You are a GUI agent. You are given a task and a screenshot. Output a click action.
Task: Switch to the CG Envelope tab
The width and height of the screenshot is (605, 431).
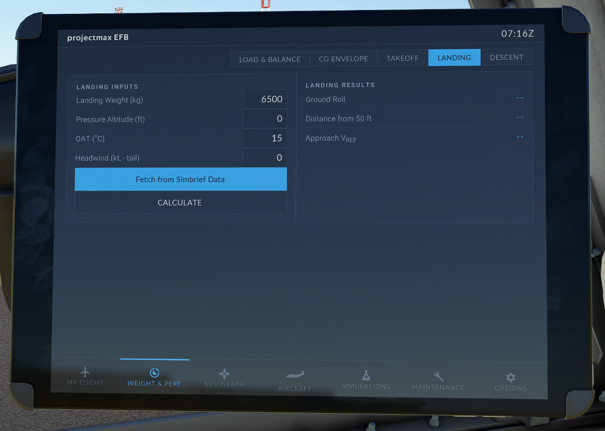(x=344, y=59)
